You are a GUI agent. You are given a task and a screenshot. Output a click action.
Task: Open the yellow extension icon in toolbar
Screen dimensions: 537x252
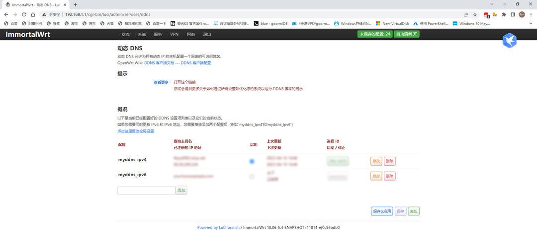495,15
